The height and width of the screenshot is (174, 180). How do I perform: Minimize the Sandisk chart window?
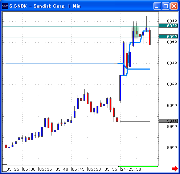pyautogui.click(x=157, y=6)
